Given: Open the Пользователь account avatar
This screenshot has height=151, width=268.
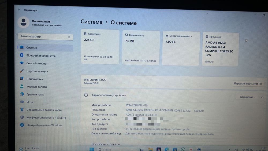Looking at the screenshot, I should coord(23,22).
